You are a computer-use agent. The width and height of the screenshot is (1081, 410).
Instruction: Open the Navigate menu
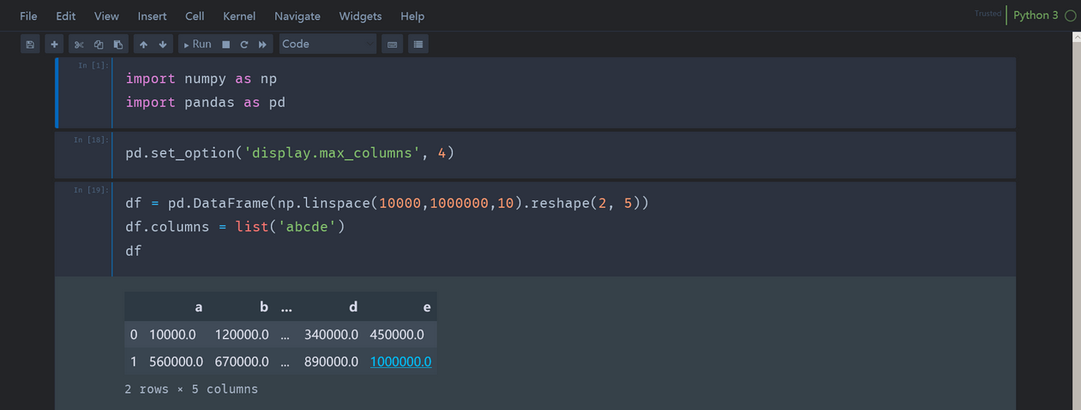click(x=297, y=16)
